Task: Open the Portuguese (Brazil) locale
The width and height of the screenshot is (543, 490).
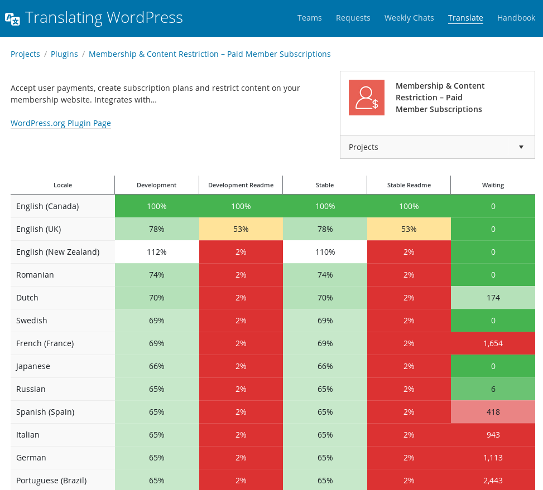Action: coord(51,481)
